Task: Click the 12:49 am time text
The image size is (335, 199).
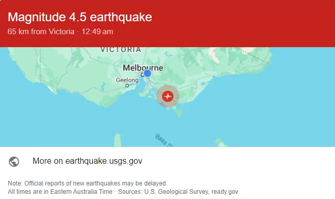Action: [x=97, y=32]
